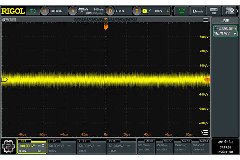This screenshot has width=240, height=160.
Task: Select the CH1 channel tab
Action: point(31,146)
